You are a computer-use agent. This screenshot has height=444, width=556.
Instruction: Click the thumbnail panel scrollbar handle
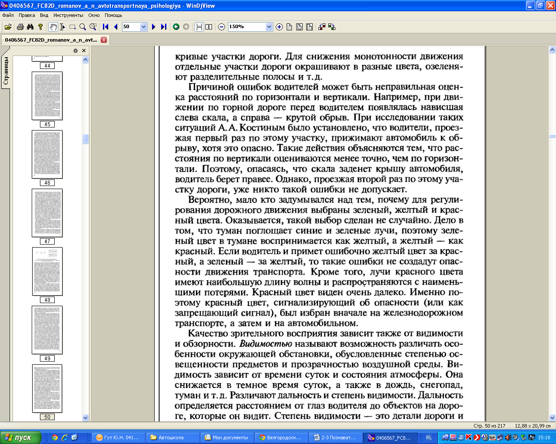[x=85, y=139]
